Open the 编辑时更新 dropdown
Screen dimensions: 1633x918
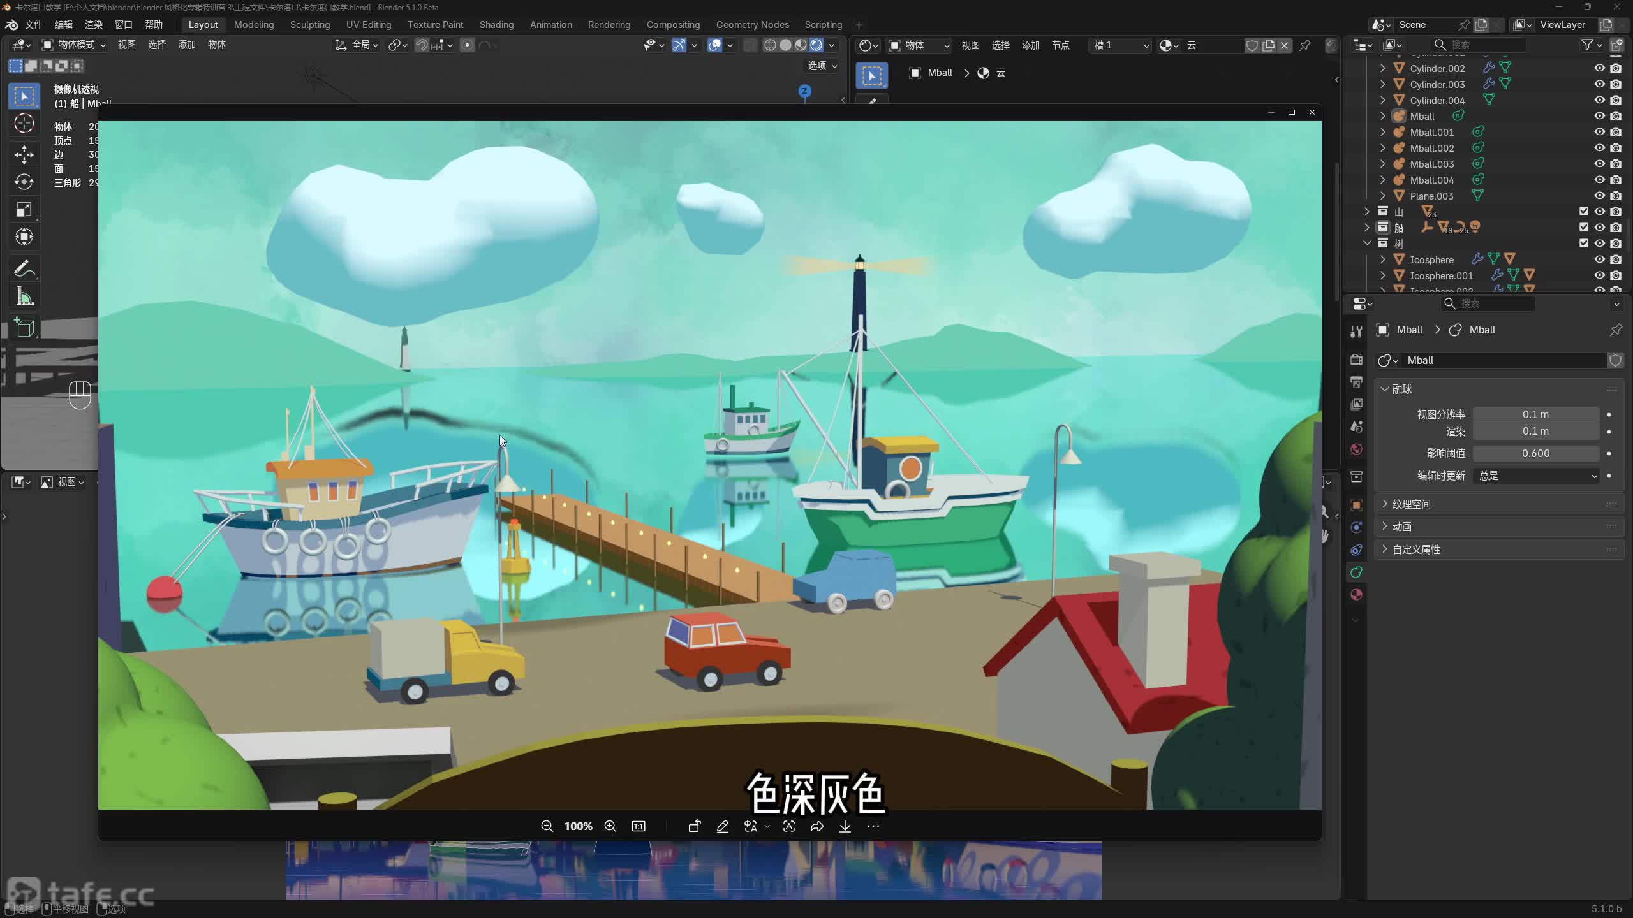pyautogui.click(x=1535, y=476)
